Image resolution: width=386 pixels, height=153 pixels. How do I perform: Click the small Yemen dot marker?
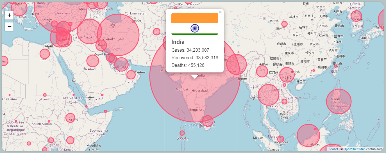102,95
